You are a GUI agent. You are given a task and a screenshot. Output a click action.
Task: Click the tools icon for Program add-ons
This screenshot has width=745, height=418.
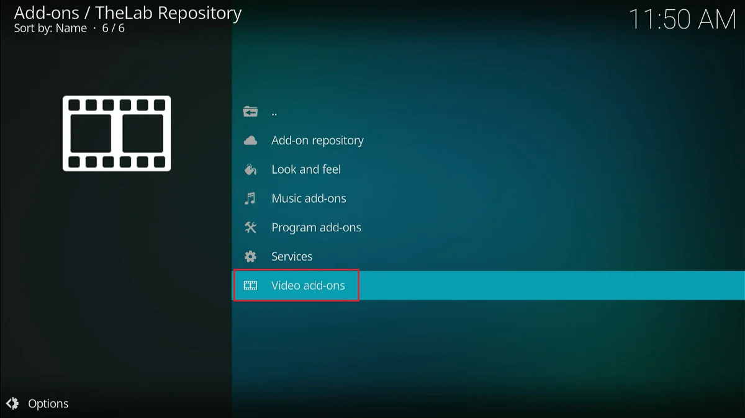250,228
